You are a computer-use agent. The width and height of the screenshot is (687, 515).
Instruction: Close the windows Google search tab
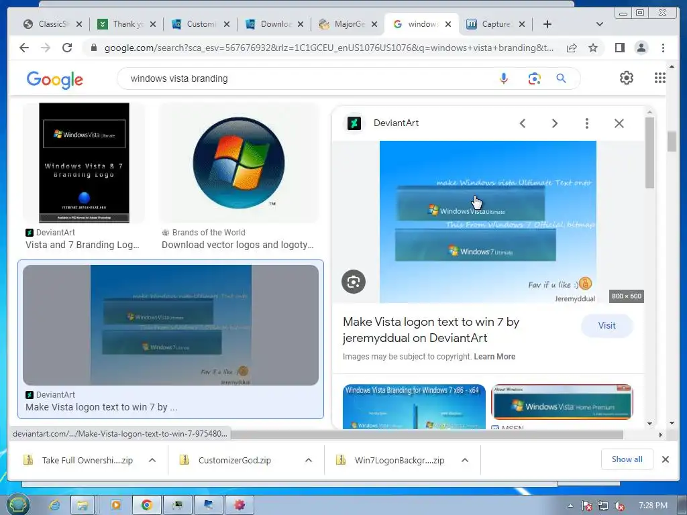click(447, 24)
